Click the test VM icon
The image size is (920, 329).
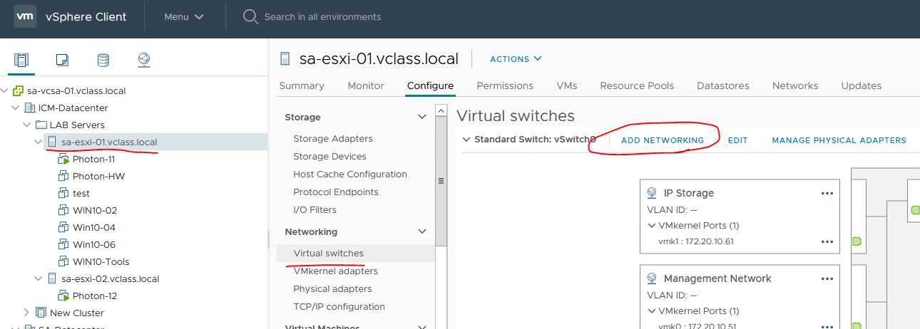[63, 194]
